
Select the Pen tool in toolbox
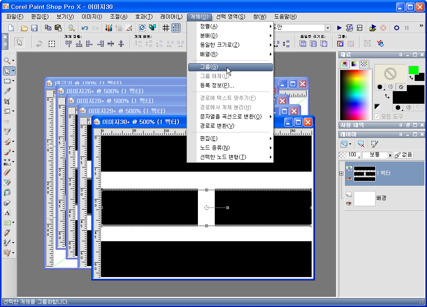click(7, 232)
